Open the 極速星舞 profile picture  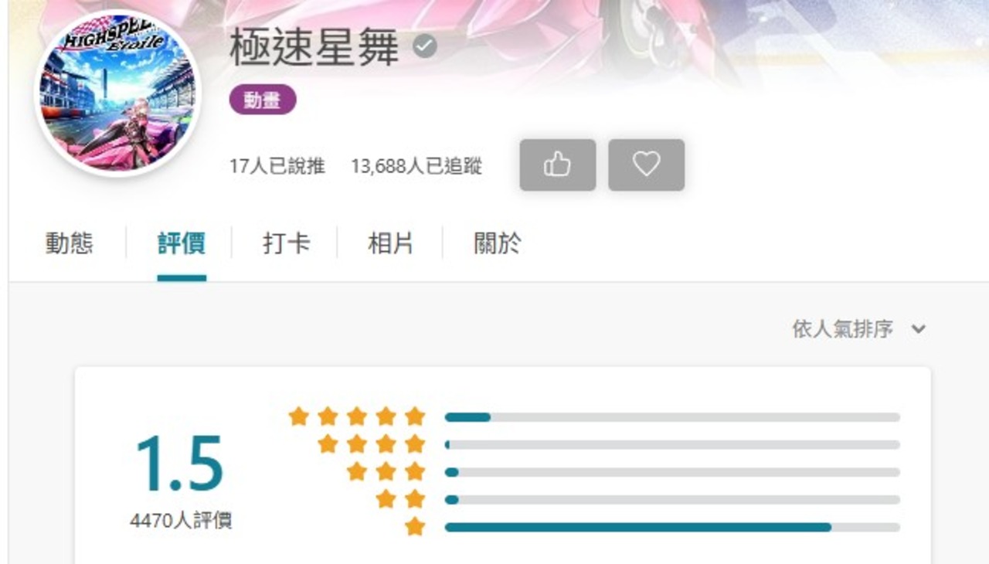[x=117, y=93]
